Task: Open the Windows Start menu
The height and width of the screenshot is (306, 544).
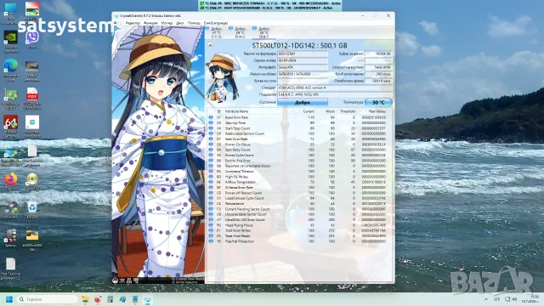Action: 9,299
